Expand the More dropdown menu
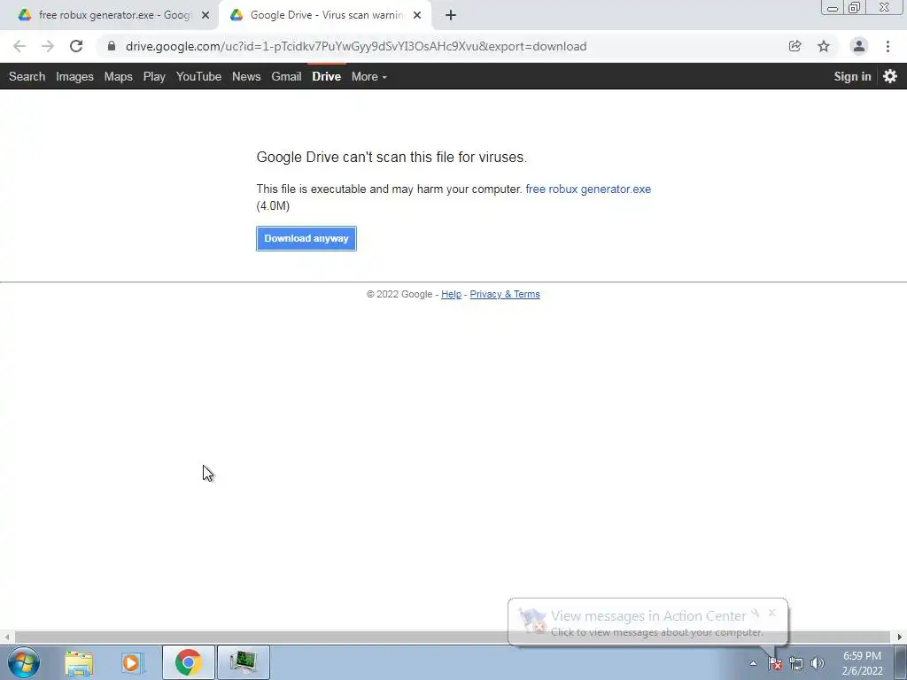The width and height of the screenshot is (907, 680). [369, 76]
